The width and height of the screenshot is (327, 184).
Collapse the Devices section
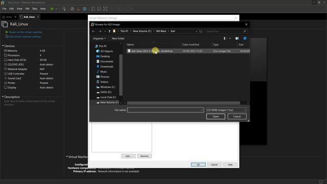pyautogui.click(x=3, y=45)
